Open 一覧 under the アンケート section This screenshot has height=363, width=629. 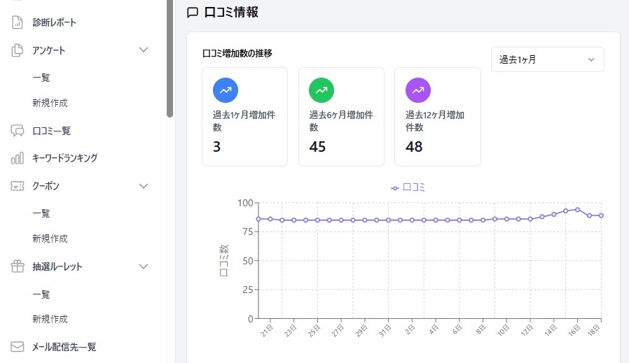tap(41, 78)
